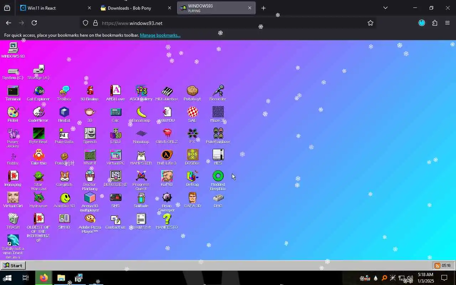Open GAFA 3D icon
Viewport: 456px width, 285px height.
pyautogui.click(x=192, y=200)
